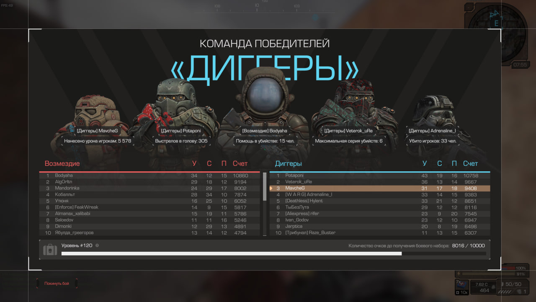Screen dimensions: 536x302
Task: Click the arrow marker on the MavcheG row
Action: tap(271, 188)
